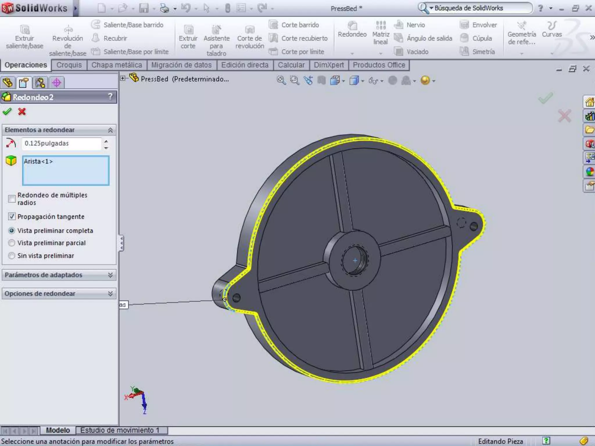Uncheck Propagación tangente
The image size is (595, 446).
click(x=12, y=216)
